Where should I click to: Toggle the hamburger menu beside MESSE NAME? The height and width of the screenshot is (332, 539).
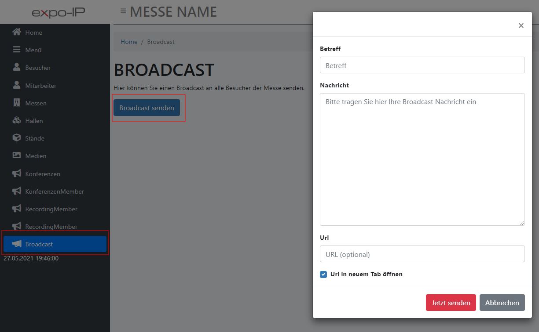click(x=123, y=11)
